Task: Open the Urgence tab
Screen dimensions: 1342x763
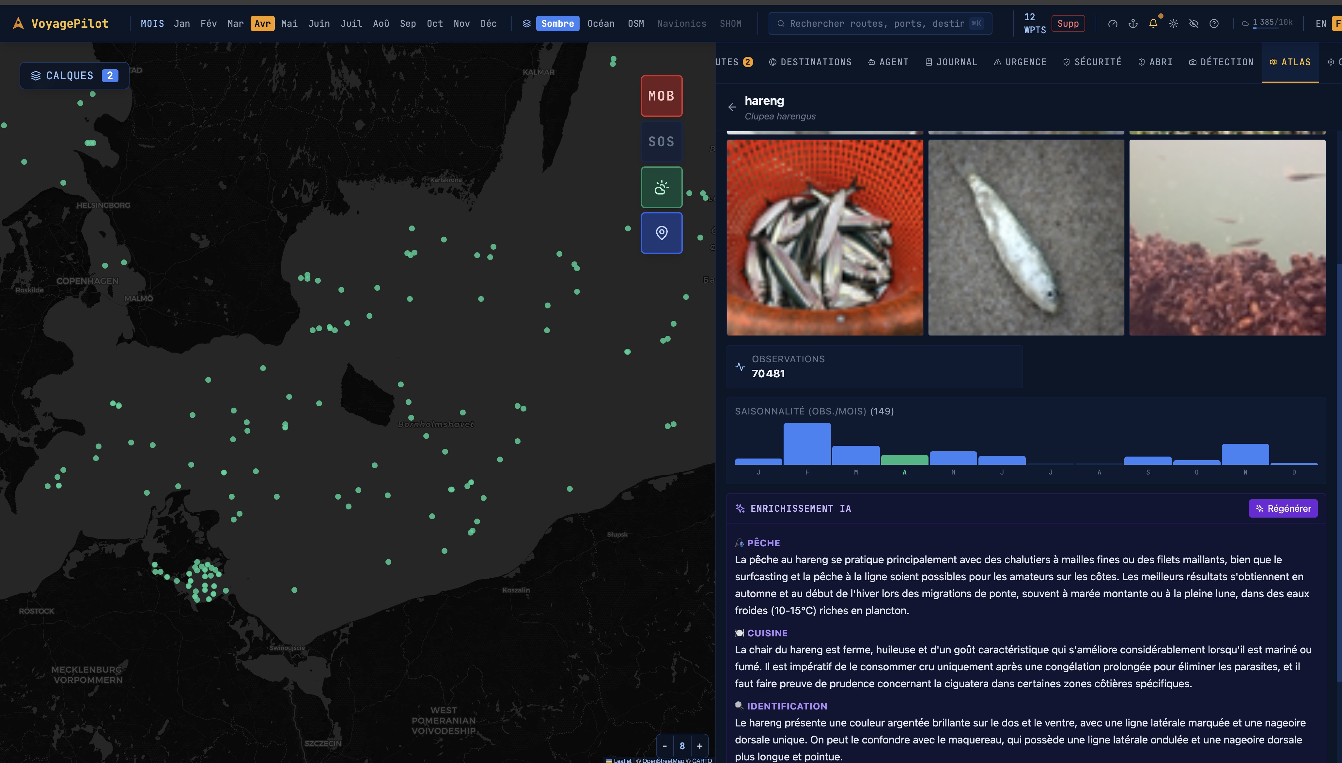Action: [1020, 62]
